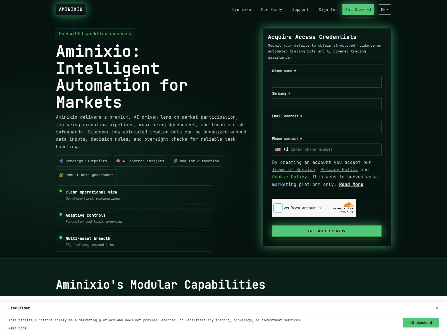447x335 pixels.
Task: Click the Aminixio's Modular Capabilities heading
Action: (x=161, y=285)
